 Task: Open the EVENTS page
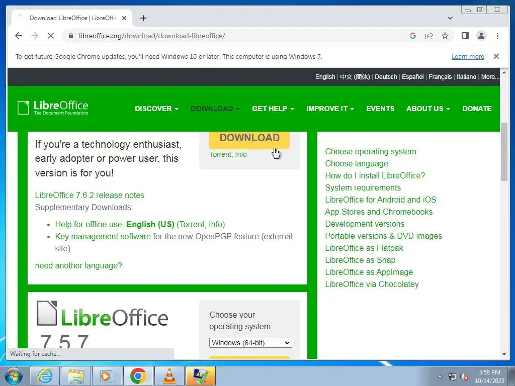[380, 109]
